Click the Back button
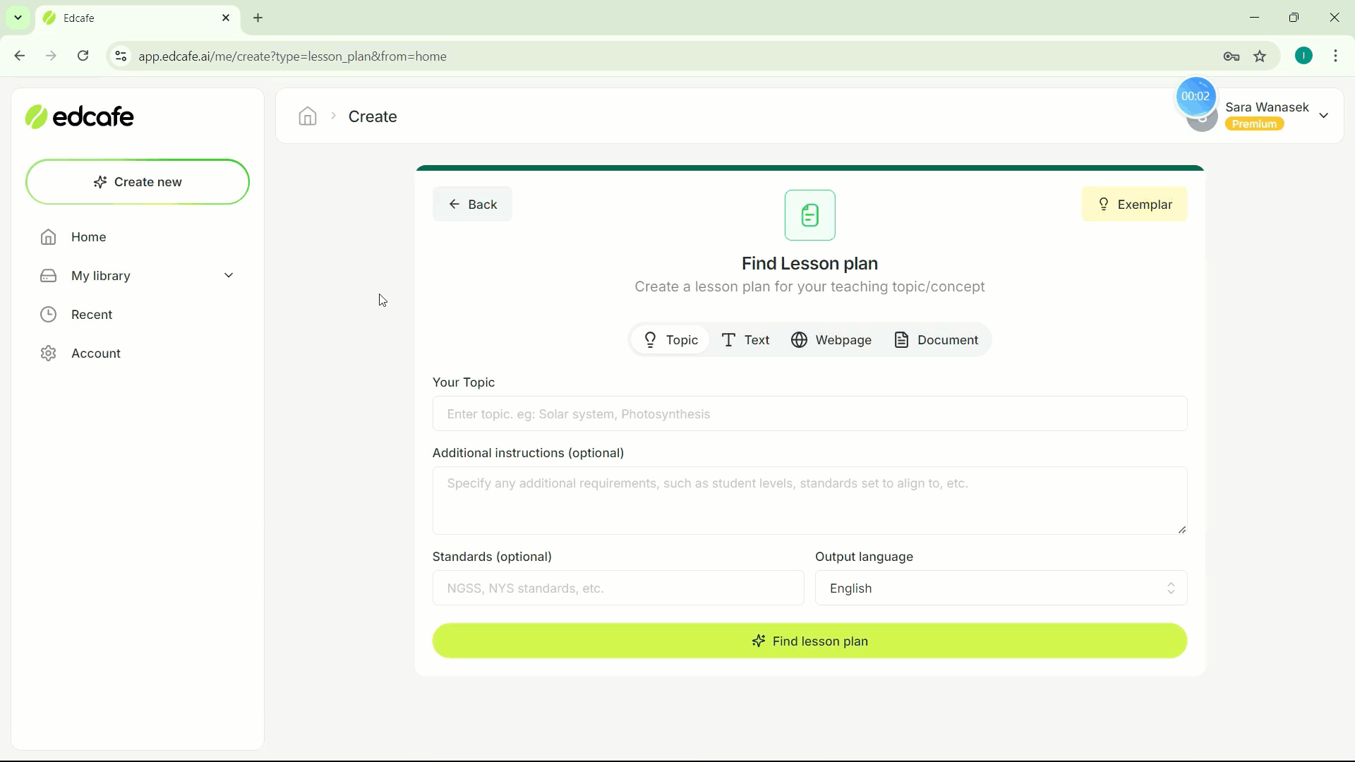The height and width of the screenshot is (762, 1355). (x=472, y=205)
